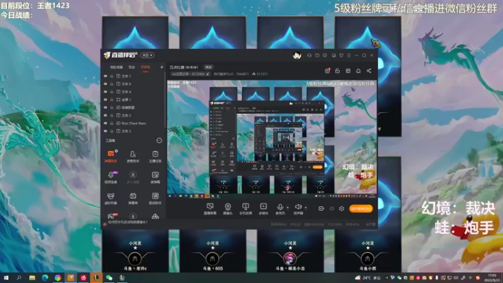Click the user avatar in title bar

pyautogui.click(x=297, y=55)
